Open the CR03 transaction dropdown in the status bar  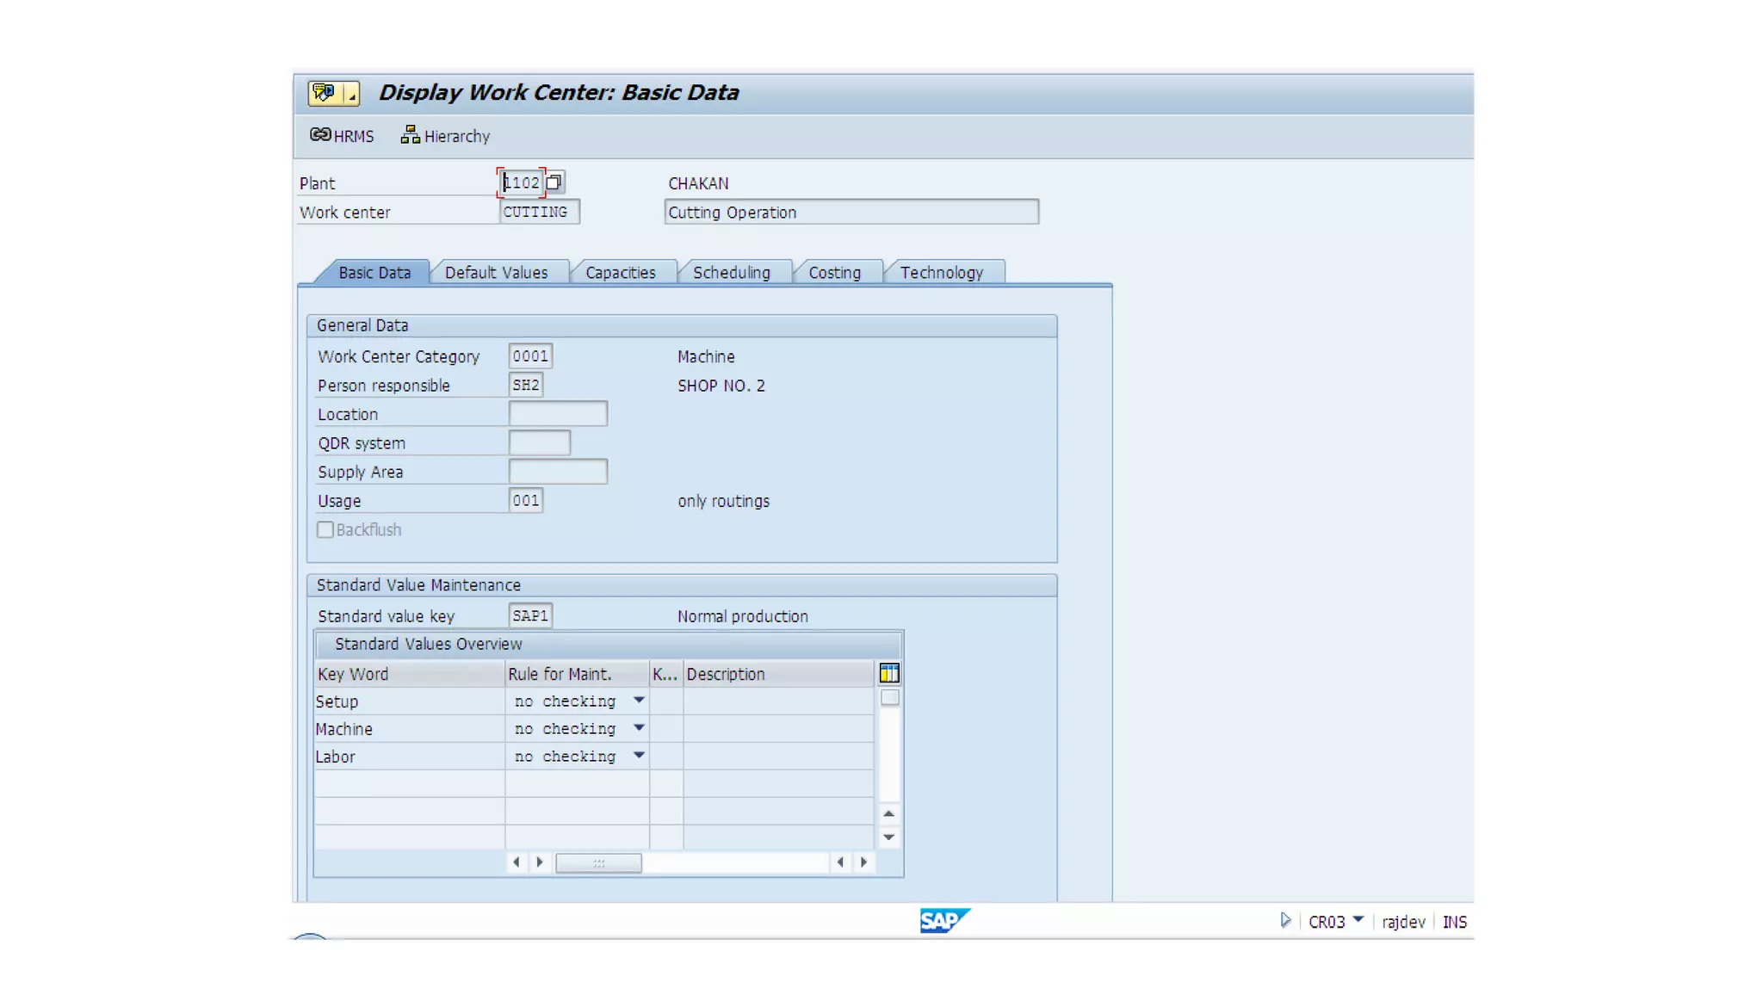[x=1358, y=920]
